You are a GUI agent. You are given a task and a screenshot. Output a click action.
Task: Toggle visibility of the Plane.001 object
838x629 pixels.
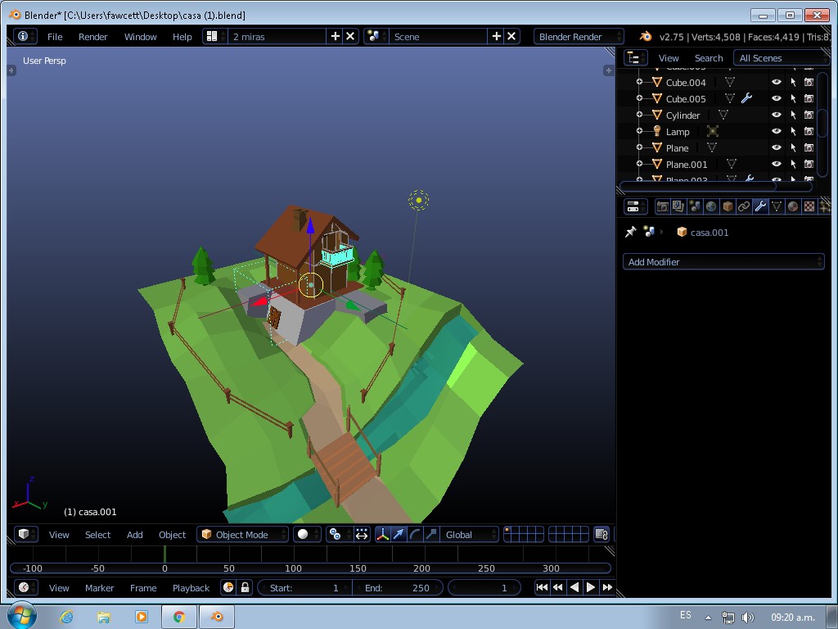[x=775, y=164]
